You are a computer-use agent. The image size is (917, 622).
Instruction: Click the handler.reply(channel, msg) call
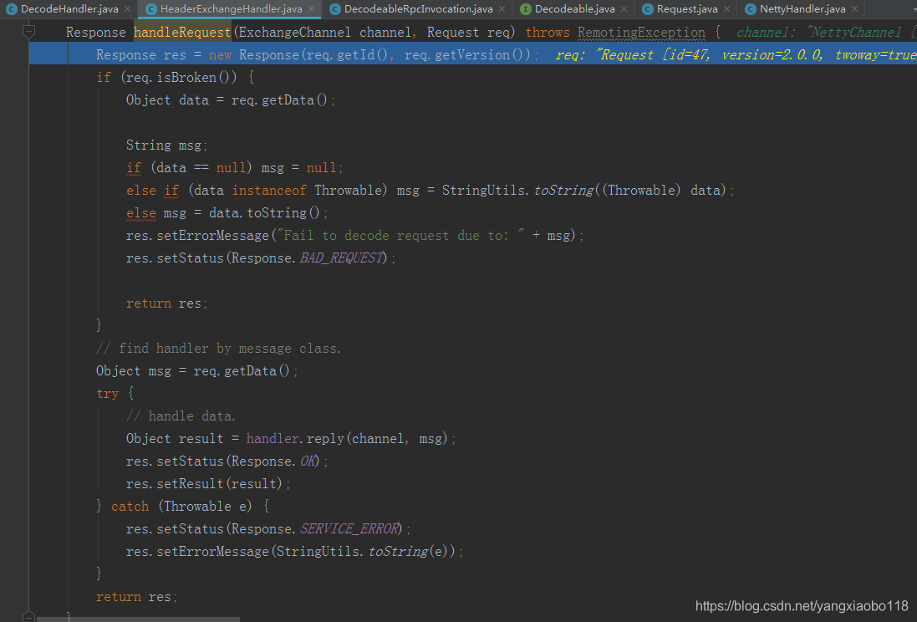coord(347,439)
